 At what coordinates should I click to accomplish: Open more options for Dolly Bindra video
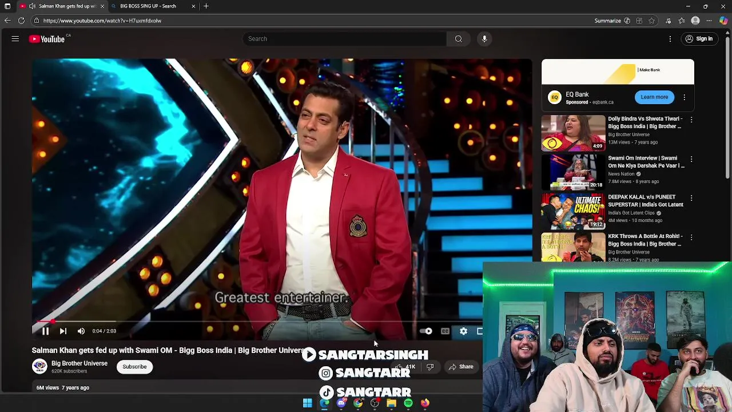pos(691,120)
